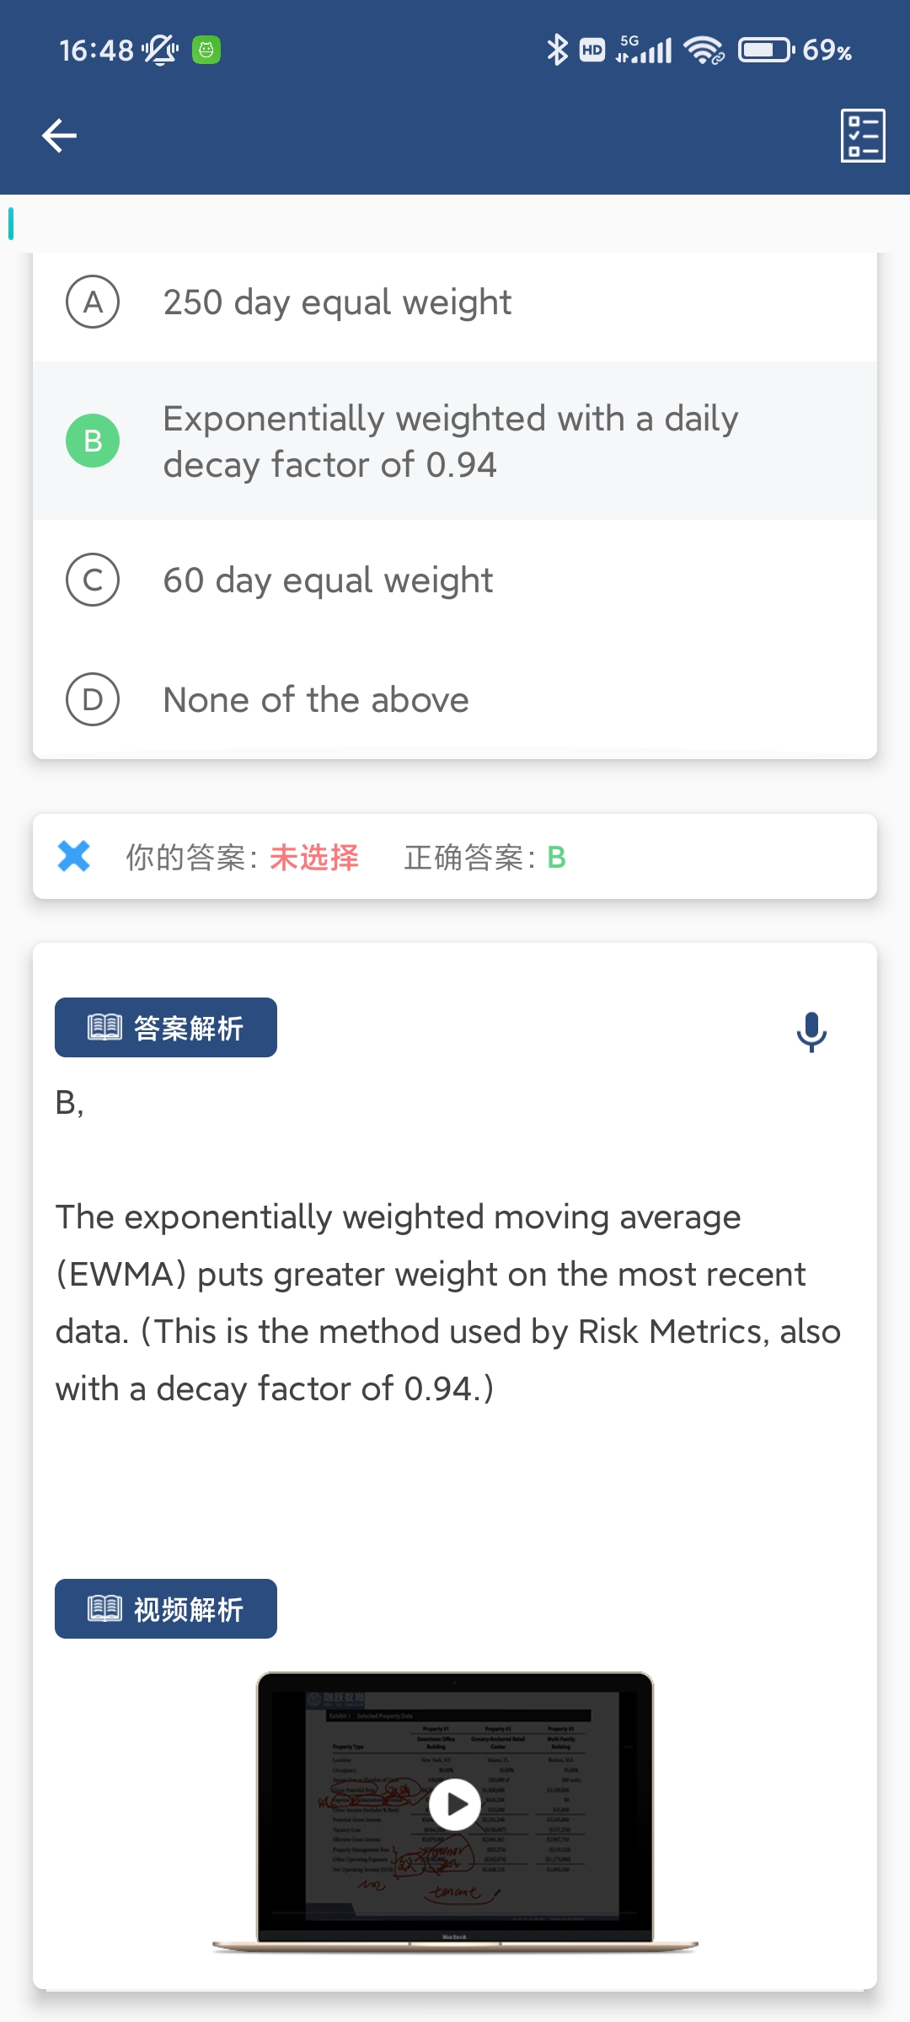Select option A radio circle

[93, 302]
